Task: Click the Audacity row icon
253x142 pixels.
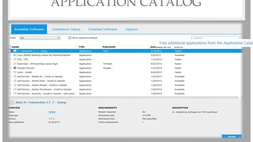Action: (15, 93)
